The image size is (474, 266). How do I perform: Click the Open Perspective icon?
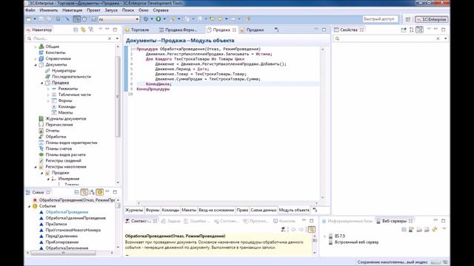pyautogui.click(x=408, y=19)
